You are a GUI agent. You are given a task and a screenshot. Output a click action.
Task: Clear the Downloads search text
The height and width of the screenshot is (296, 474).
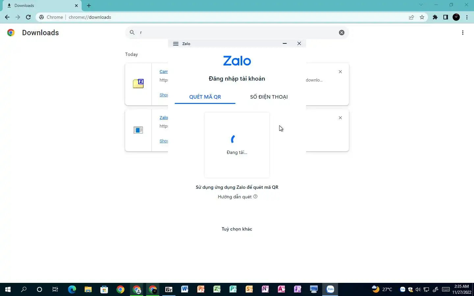pyautogui.click(x=342, y=33)
